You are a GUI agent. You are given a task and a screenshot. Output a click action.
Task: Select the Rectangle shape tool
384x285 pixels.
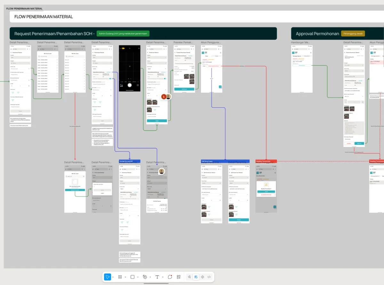tap(132, 277)
